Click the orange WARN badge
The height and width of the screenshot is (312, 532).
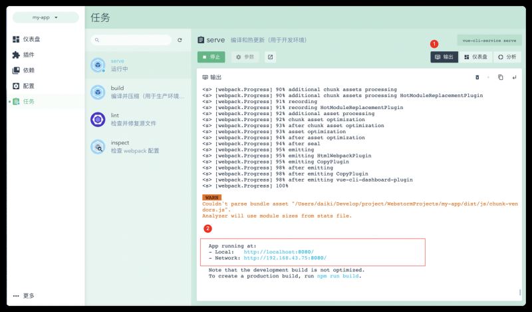click(211, 198)
